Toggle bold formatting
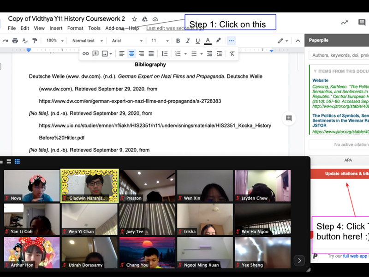 [178, 41]
